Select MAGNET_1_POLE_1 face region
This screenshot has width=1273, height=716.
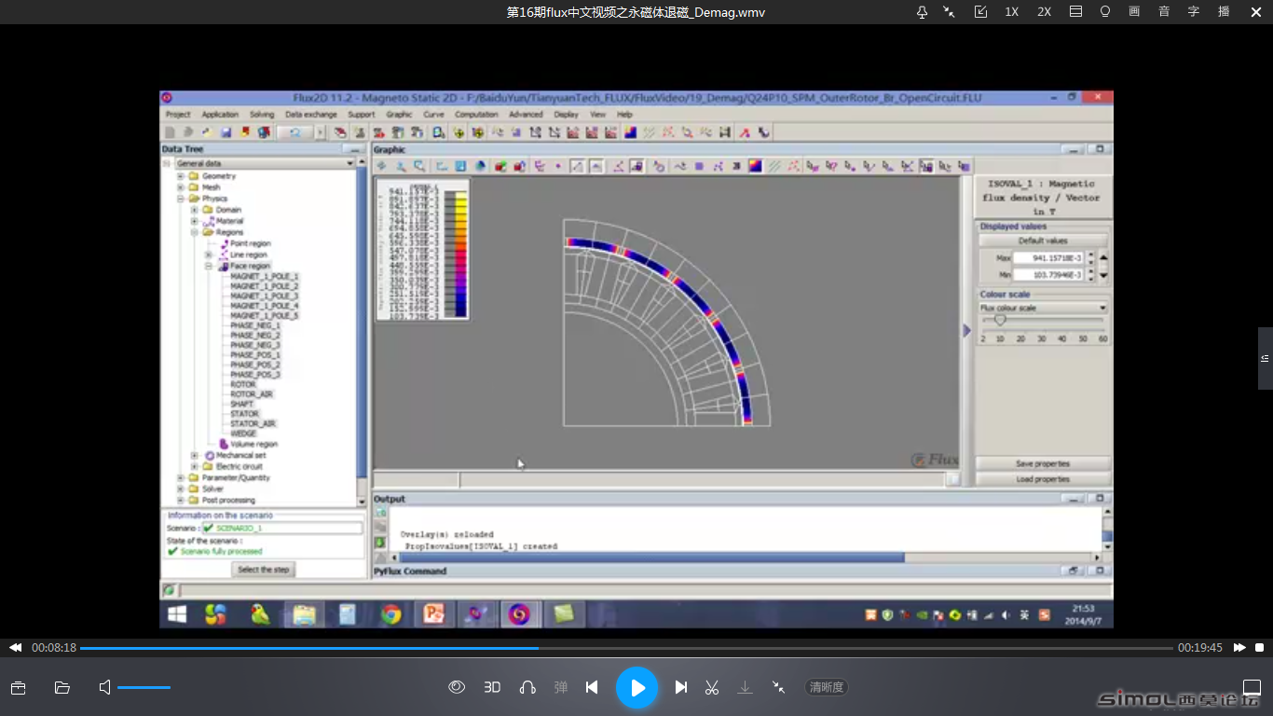coord(265,277)
